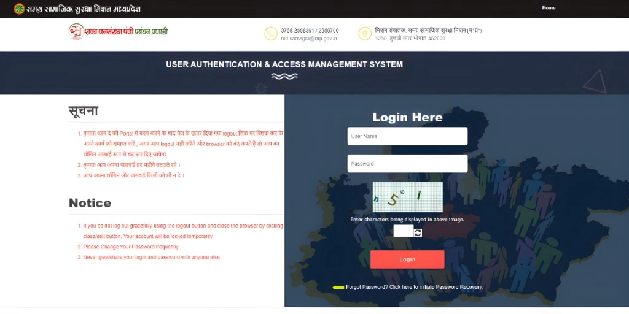This screenshot has width=629, height=314.
Task: Focus the User Name field
Action: pos(407,136)
